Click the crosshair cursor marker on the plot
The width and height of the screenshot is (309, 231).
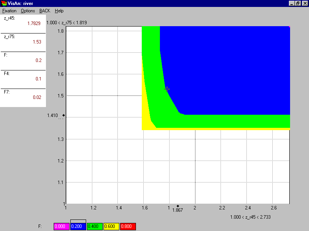(x=167, y=89)
